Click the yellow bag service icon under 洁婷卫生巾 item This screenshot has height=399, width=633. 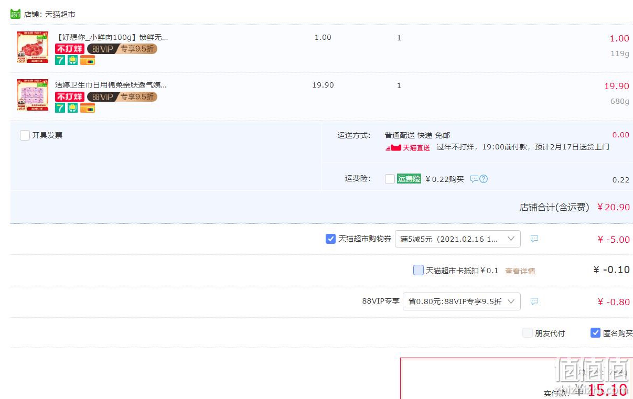point(72,108)
